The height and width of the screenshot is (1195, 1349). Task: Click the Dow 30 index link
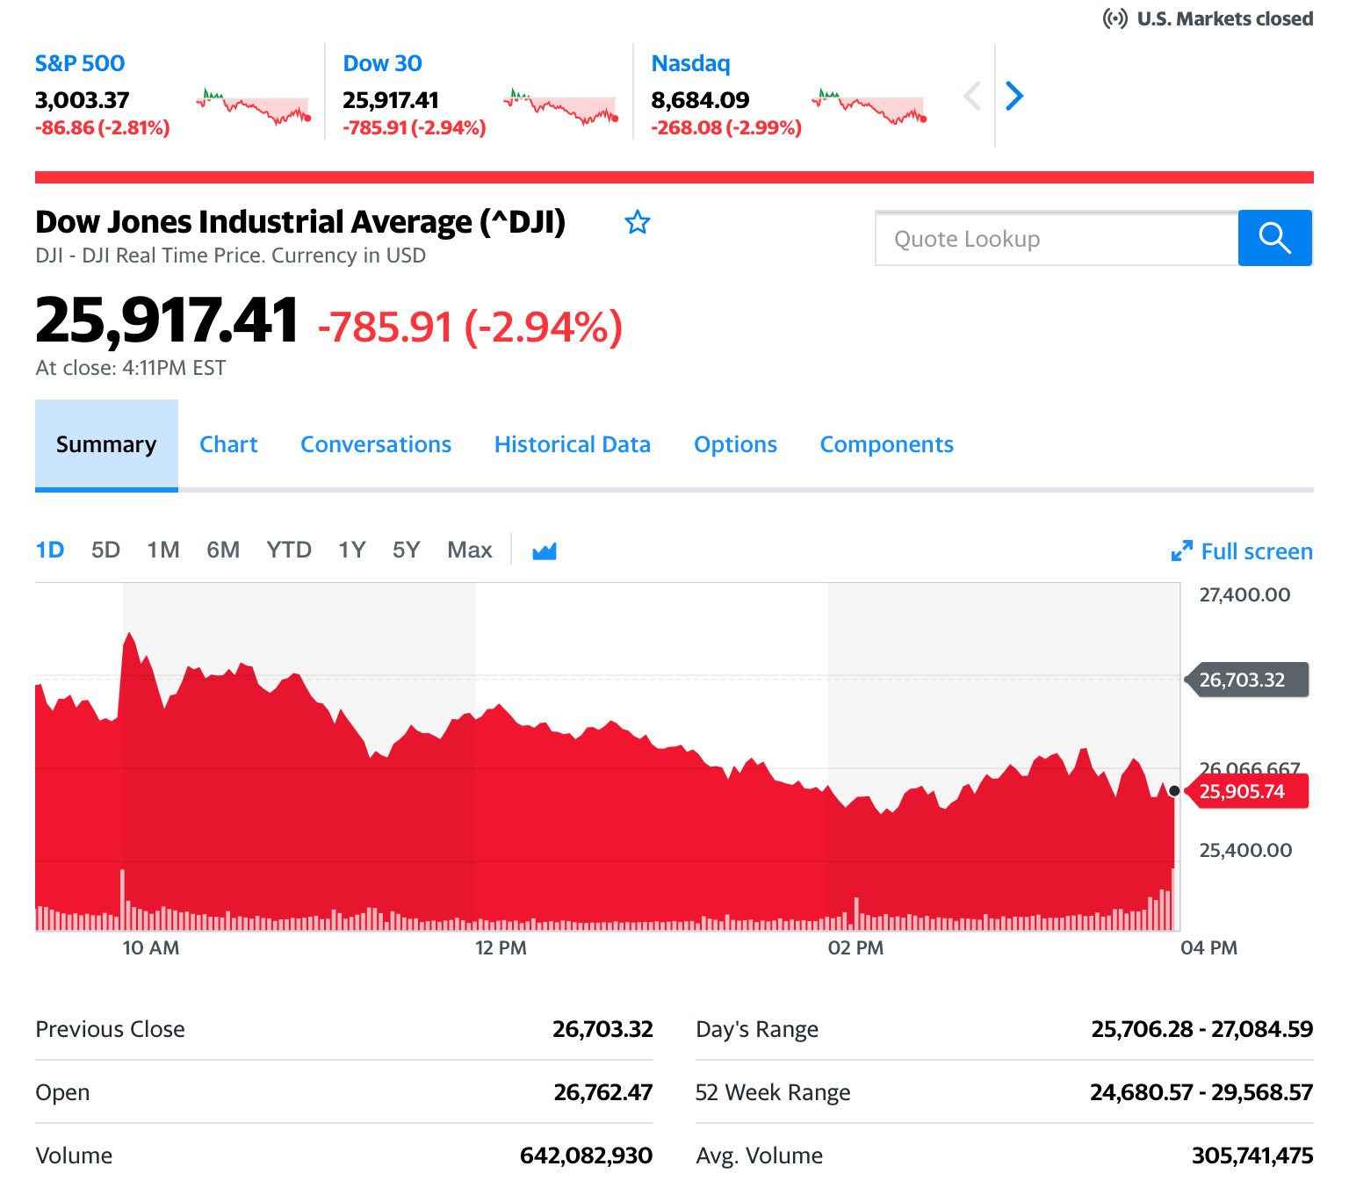(x=382, y=63)
